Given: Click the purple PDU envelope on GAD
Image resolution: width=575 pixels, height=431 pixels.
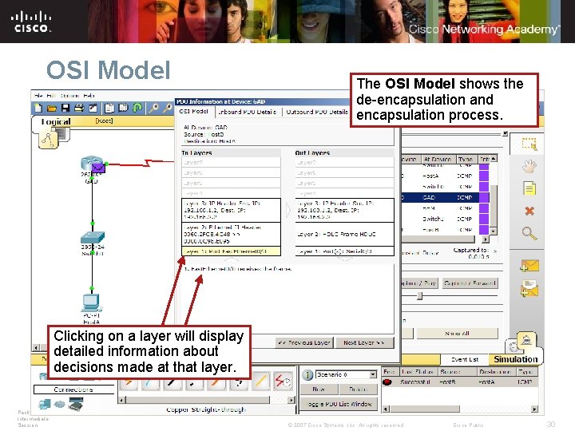Looking at the screenshot, I should 98,168.
